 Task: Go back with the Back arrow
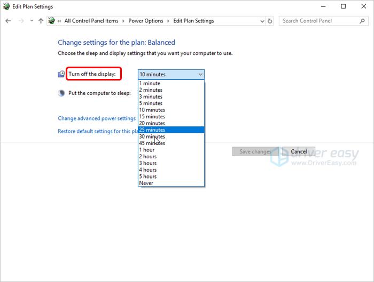point(8,21)
